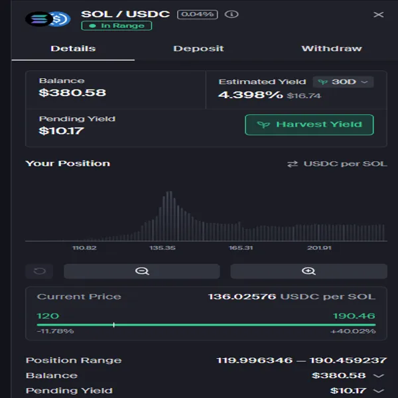Image resolution: width=398 pixels, height=398 pixels.
Task: Open the Withdraw tab
Action: click(332, 48)
